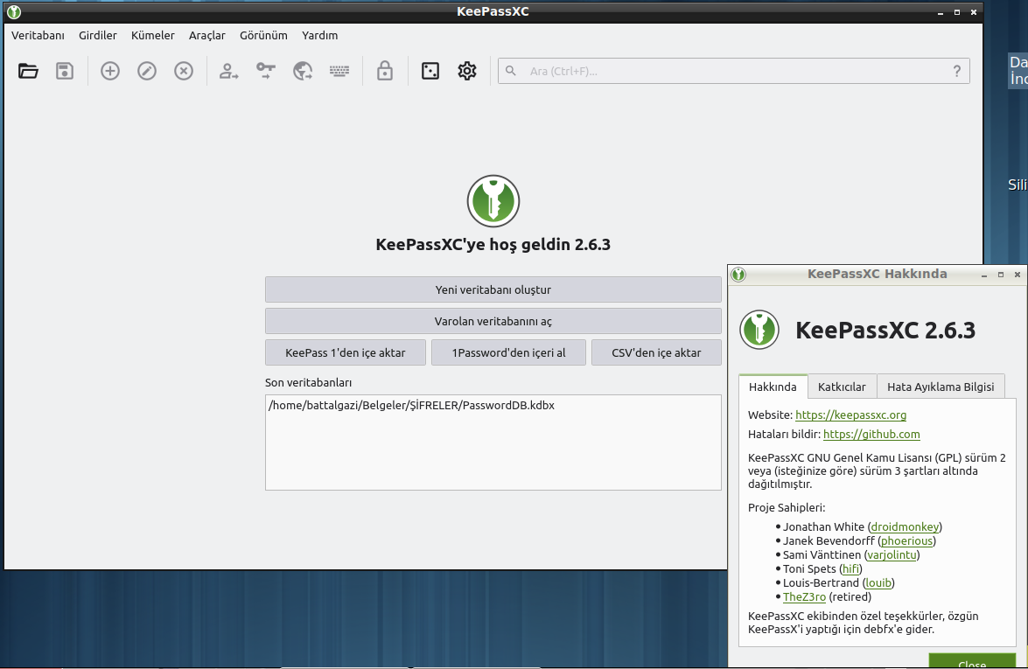Screen dimensions: 1028x669
Task: Click the Auto-Type keyboard icon
Action: [339, 71]
